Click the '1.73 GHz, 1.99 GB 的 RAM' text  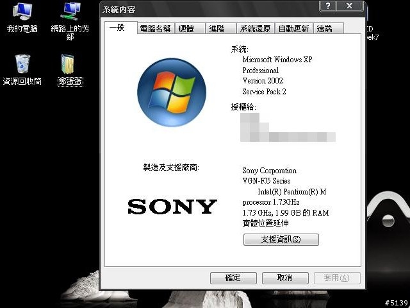286,212
